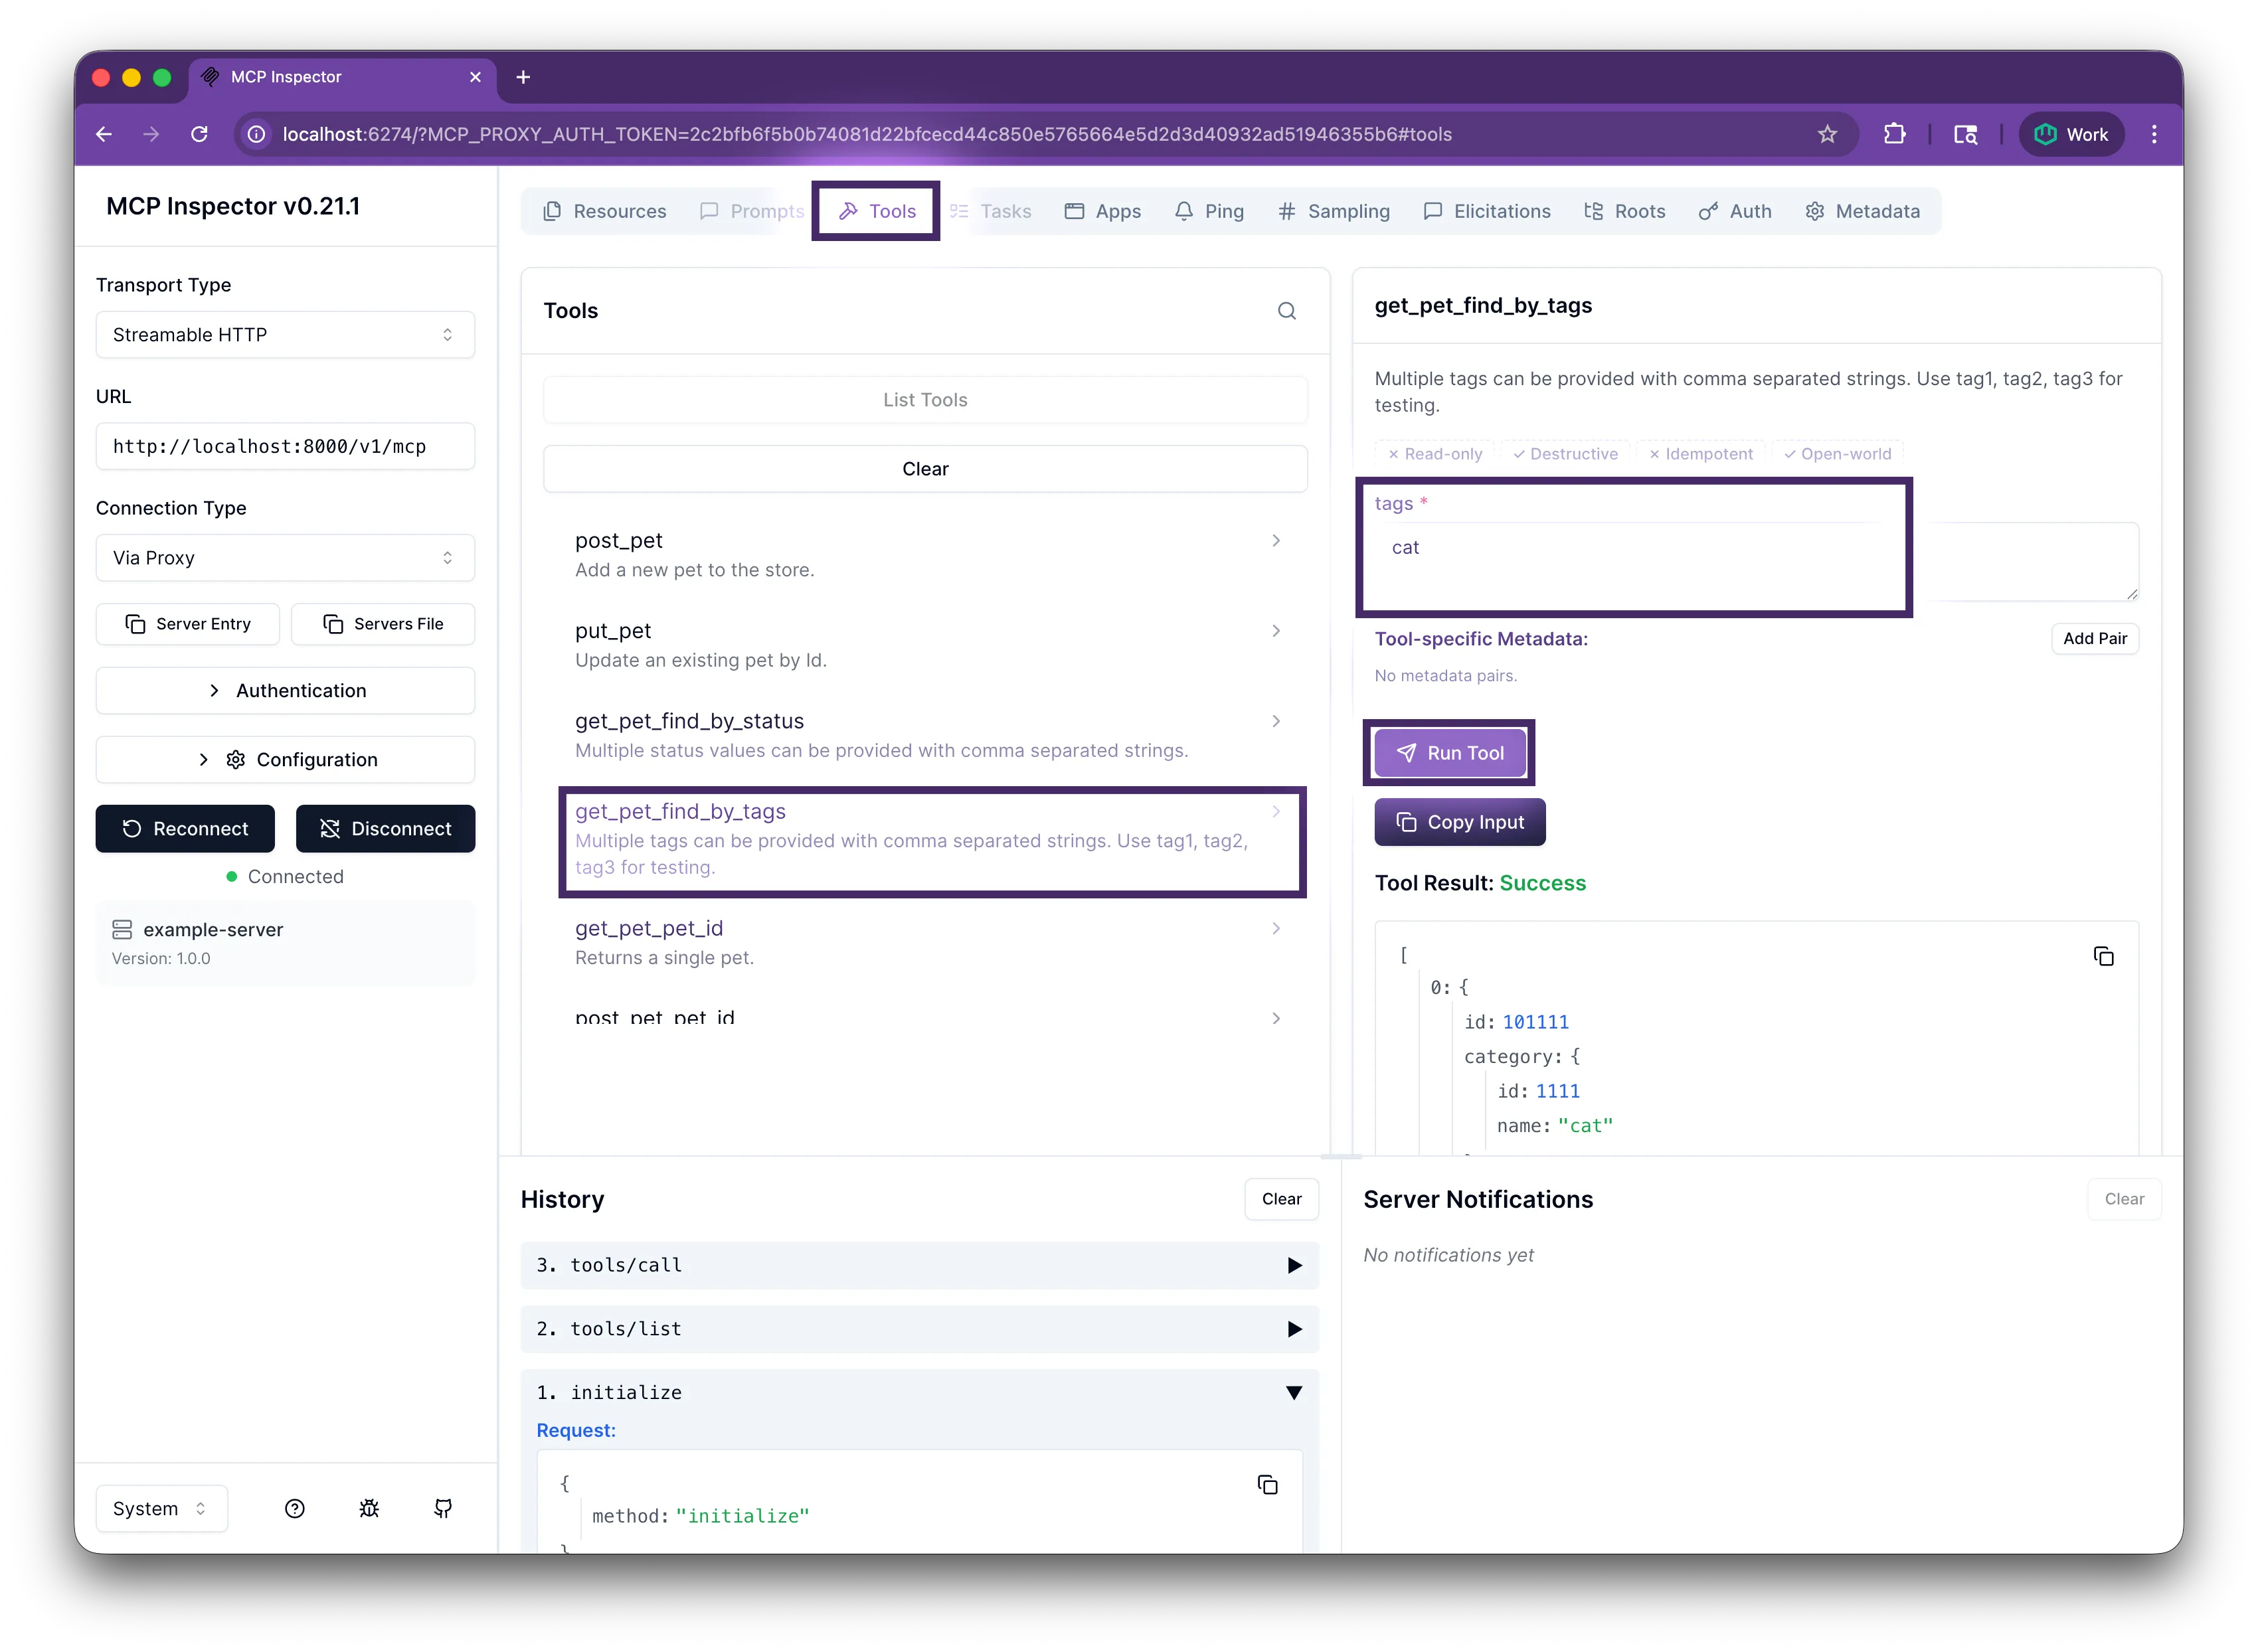Click into the tags input field
The height and width of the screenshot is (1652, 2258).
point(1756,562)
